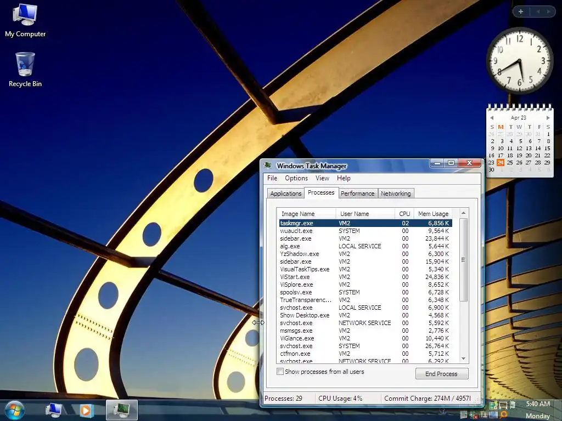Select the Show Desktop.exe process
Viewport: 562px width, 421px height.
305,315
